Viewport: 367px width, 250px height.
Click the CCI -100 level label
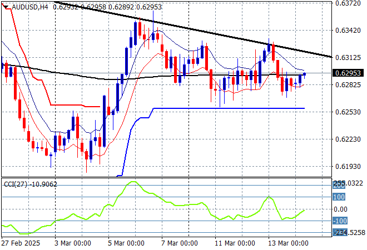[x=340, y=221]
